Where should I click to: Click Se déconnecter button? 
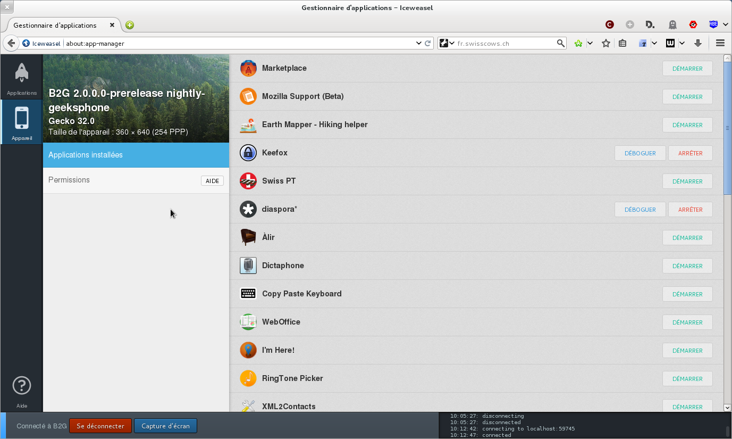pyautogui.click(x=100, y=426)
